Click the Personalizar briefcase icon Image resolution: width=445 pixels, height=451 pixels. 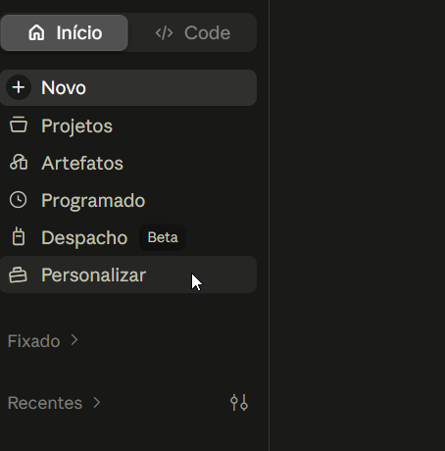click(19, 275)
